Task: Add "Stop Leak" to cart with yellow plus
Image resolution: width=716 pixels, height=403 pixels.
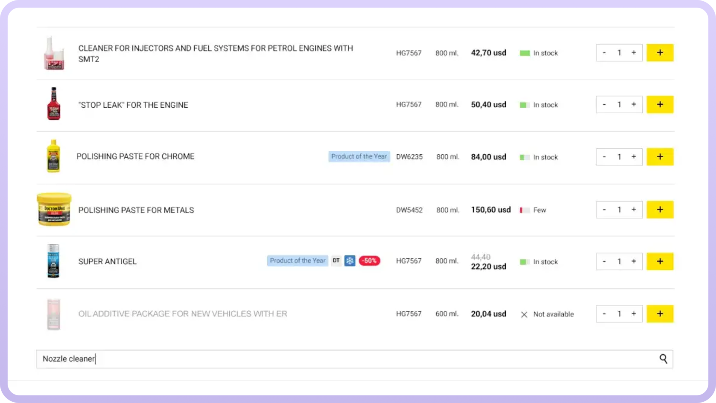Action: [660, 105]
